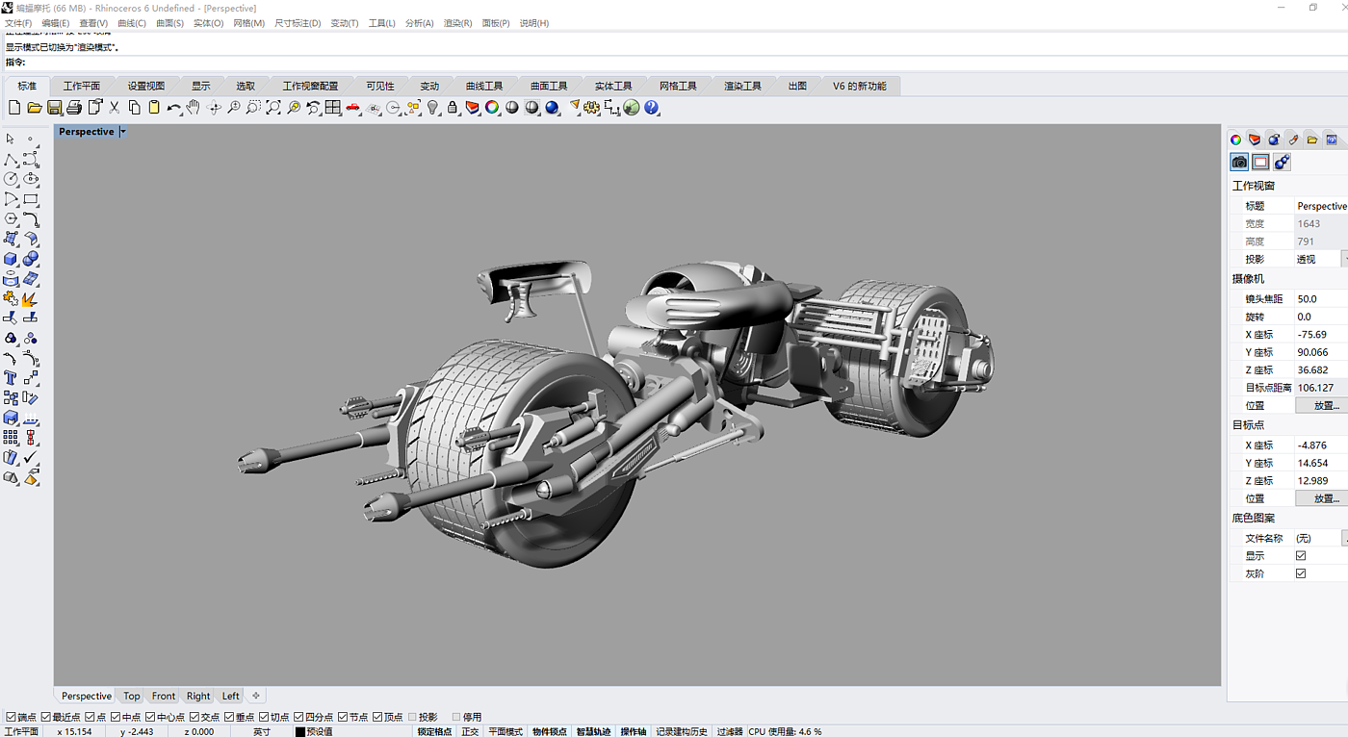Open the 预设值 layer selector in status bar
This screenshot has width=1348, height=737.
click(x=319, y=731)
